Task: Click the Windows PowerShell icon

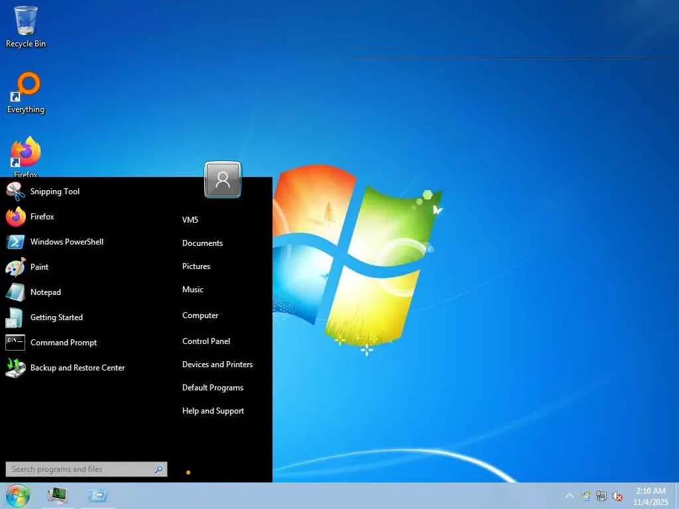Action: click(16, 241)
